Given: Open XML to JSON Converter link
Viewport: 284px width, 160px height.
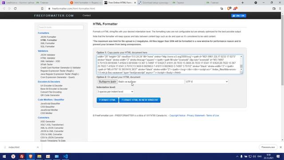Looking at the screenshot, I should pyautogui.click(x=52, y=128).
